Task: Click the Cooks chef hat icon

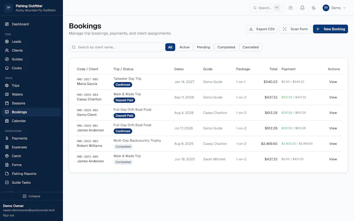Action: (7, 68)
